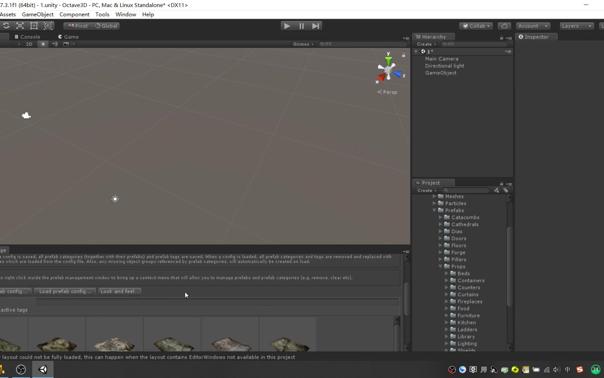Image resolution: width=604 pixels, height=378 pixels.
Task: Expand the Cathedrals folder
Action: [x=441, y=224]
